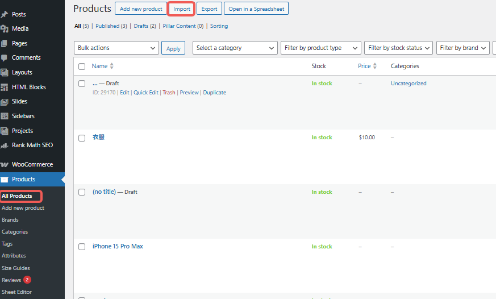Click the Pages icon in sidebar
This screenshot has height=299, width=496.
coord(5,43)
